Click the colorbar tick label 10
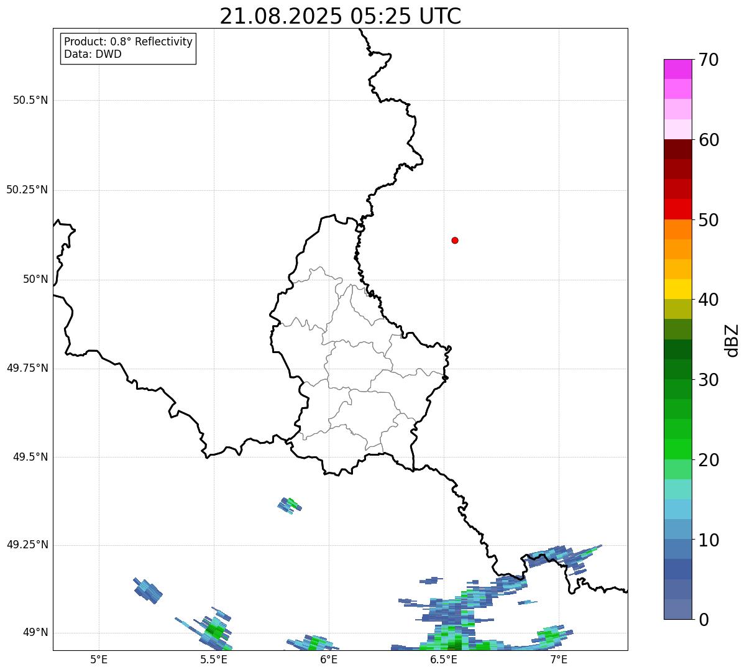 pyautogui.click(x=709, y=540)
